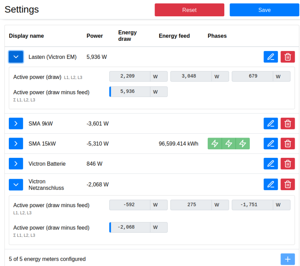The height and width of the screenshot is (266, 300).
Task: Toggle first phase icon of SMA 15kW
Action: pos(215,144)
